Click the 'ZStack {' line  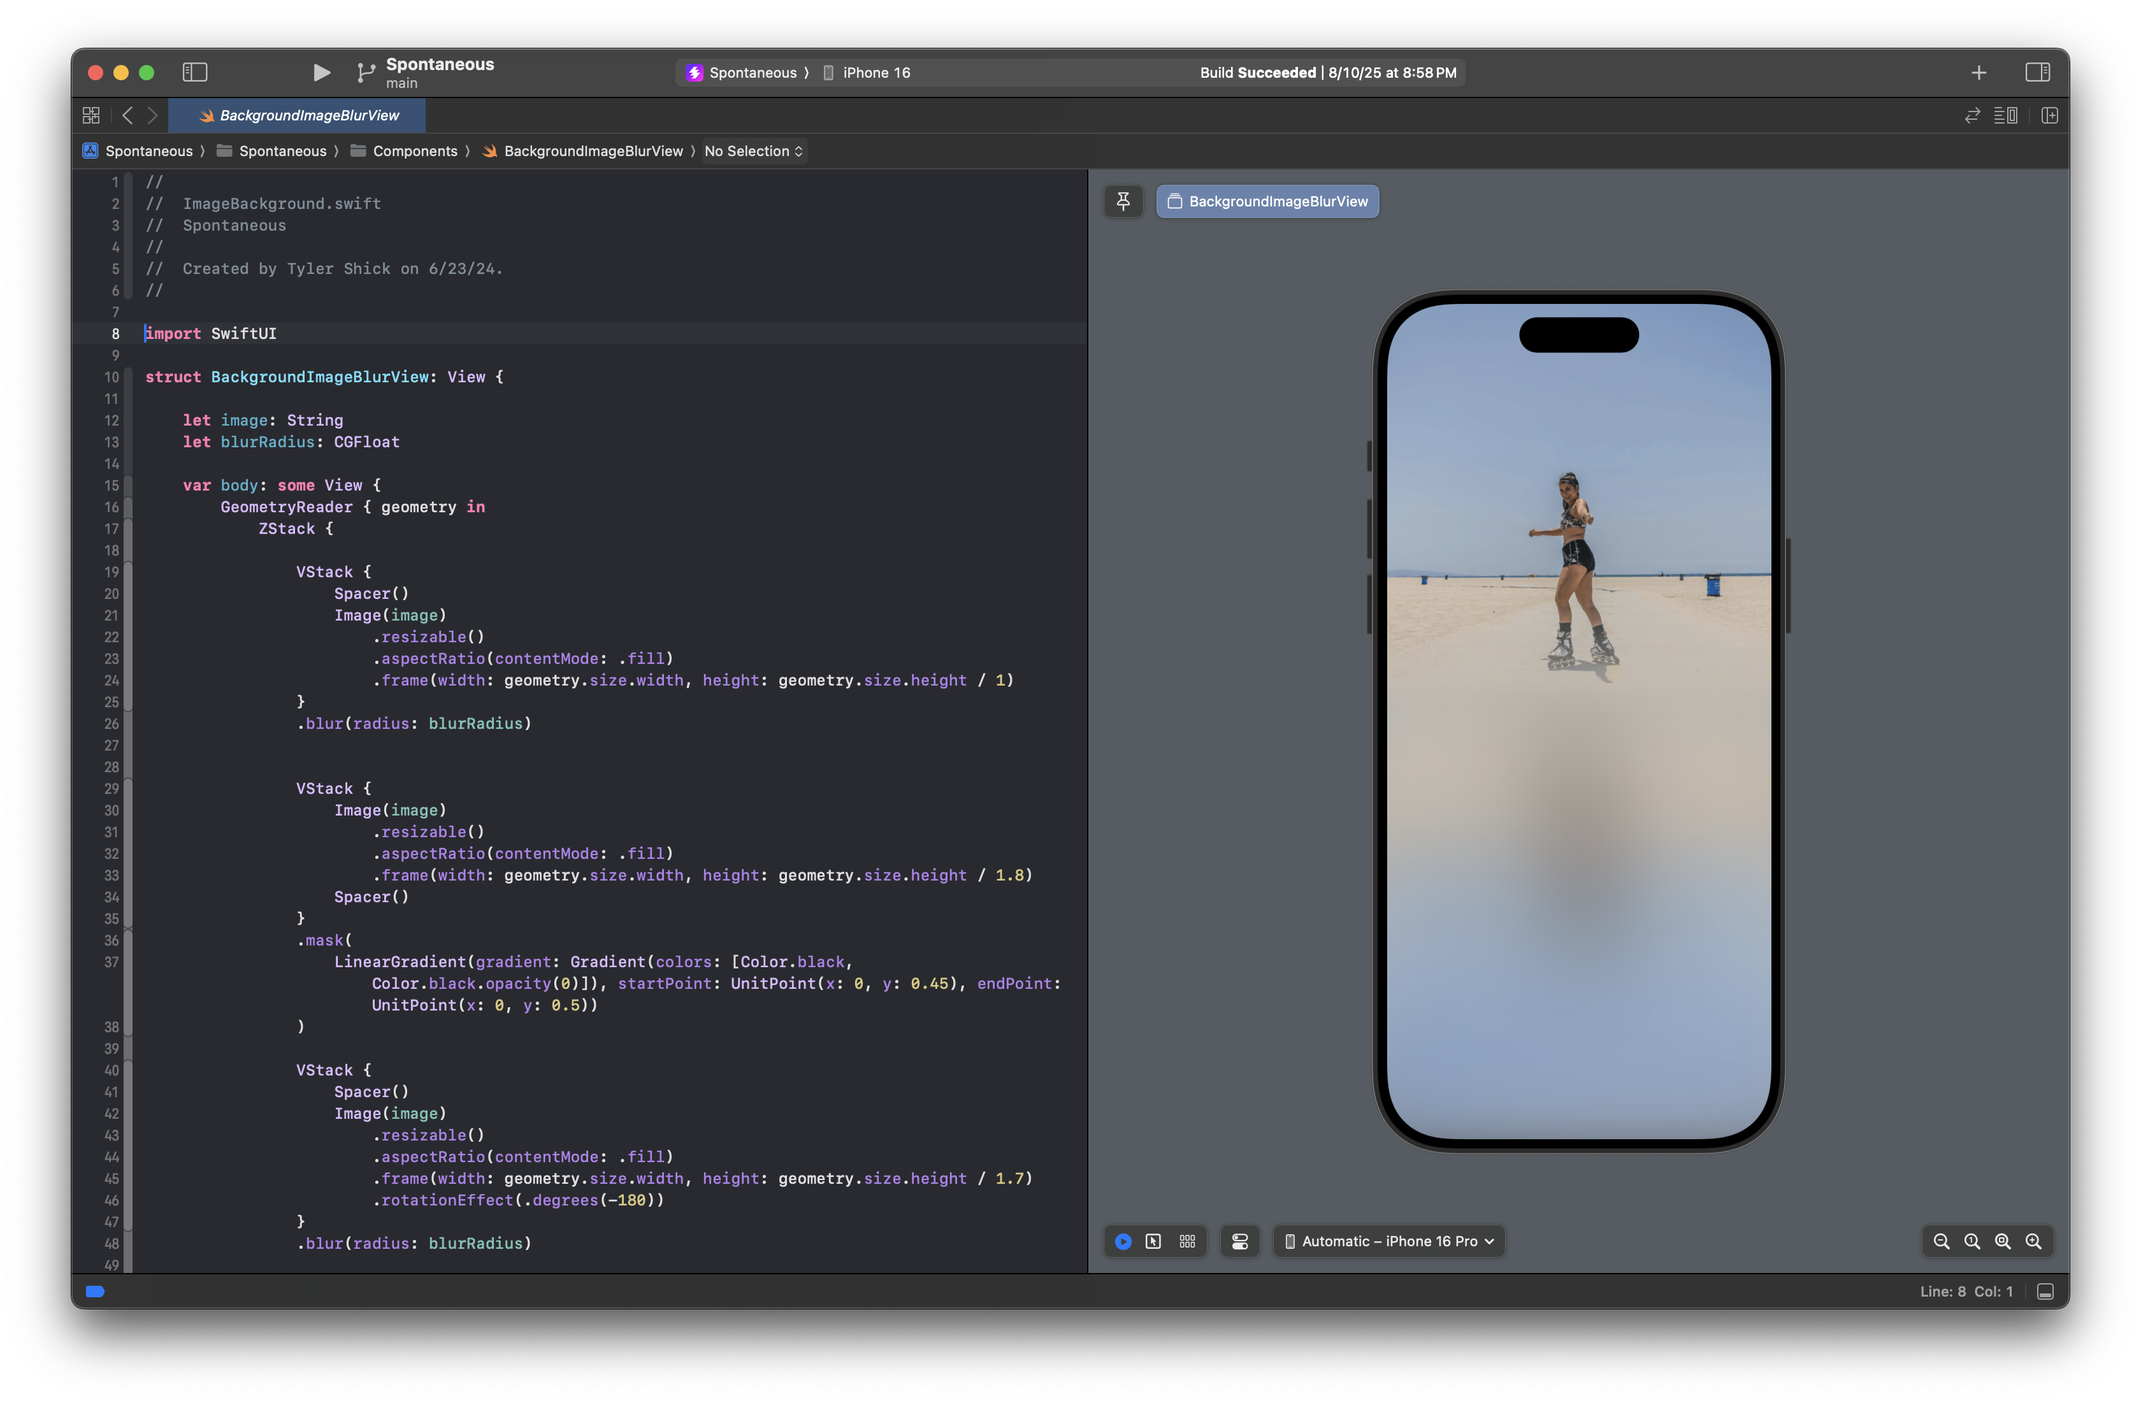[296, 529]
